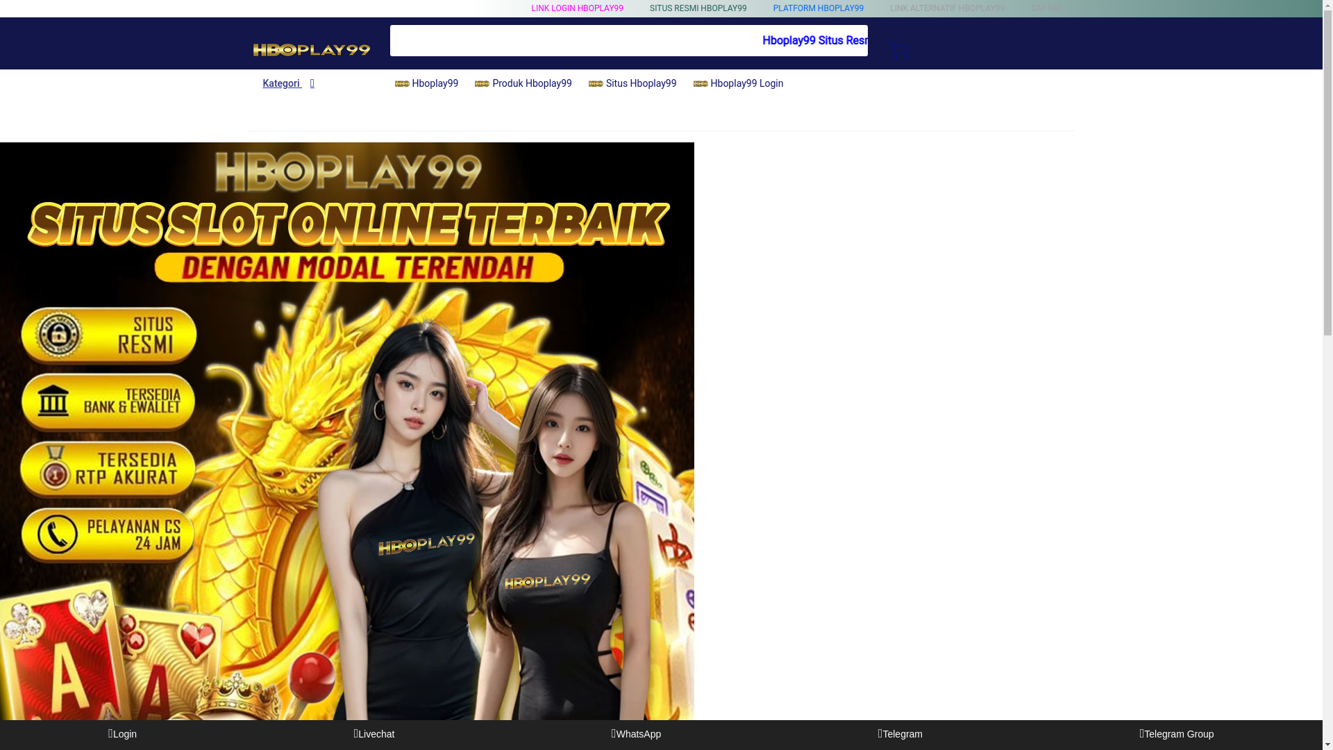Image resolution: width=1333 pixels, height=750 pixels.
Task: Expand the Kategori dropdown
Action: click(289, 83)
